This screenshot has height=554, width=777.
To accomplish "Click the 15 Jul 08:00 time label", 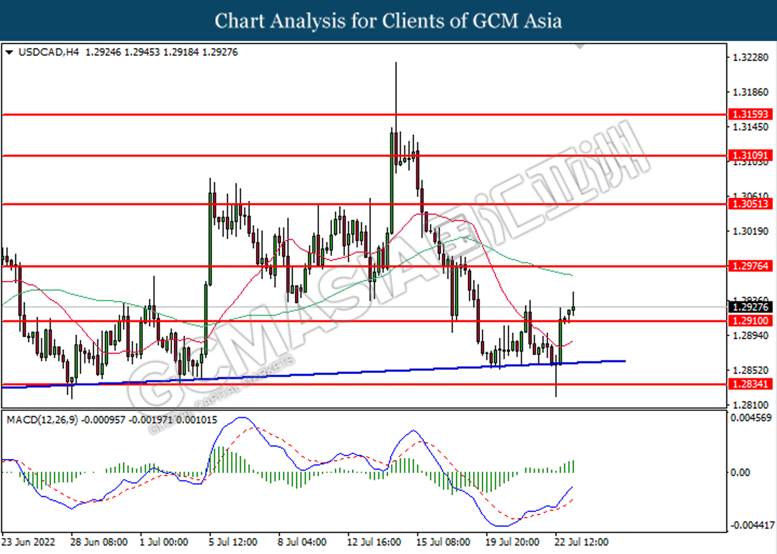I will pyautogui.click(x=443, y=542).
